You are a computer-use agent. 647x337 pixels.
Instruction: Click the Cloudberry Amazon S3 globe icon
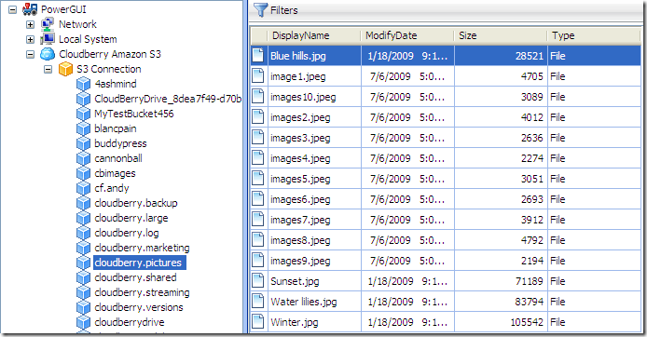pos(48,54)
